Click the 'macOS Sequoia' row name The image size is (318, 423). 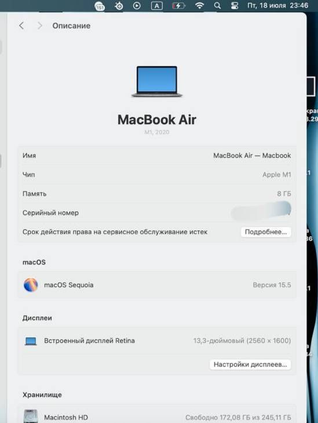coord(69,285)
